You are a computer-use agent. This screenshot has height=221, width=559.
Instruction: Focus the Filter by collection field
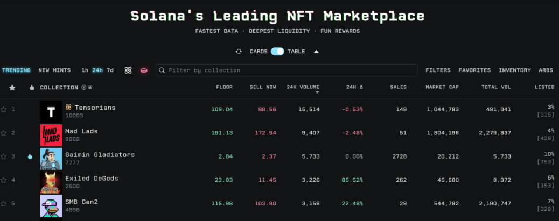pos(291,70)
